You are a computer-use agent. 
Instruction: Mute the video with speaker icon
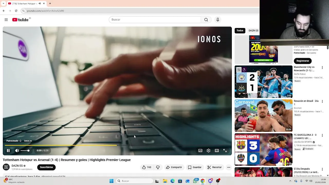(17, 151)
